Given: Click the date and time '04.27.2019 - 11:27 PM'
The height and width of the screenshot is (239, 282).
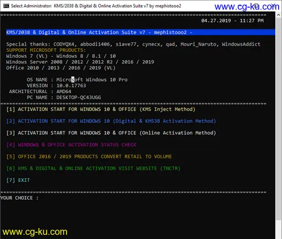Looking at the screenshot, I should pyautogui.click(x=232, y=20).
